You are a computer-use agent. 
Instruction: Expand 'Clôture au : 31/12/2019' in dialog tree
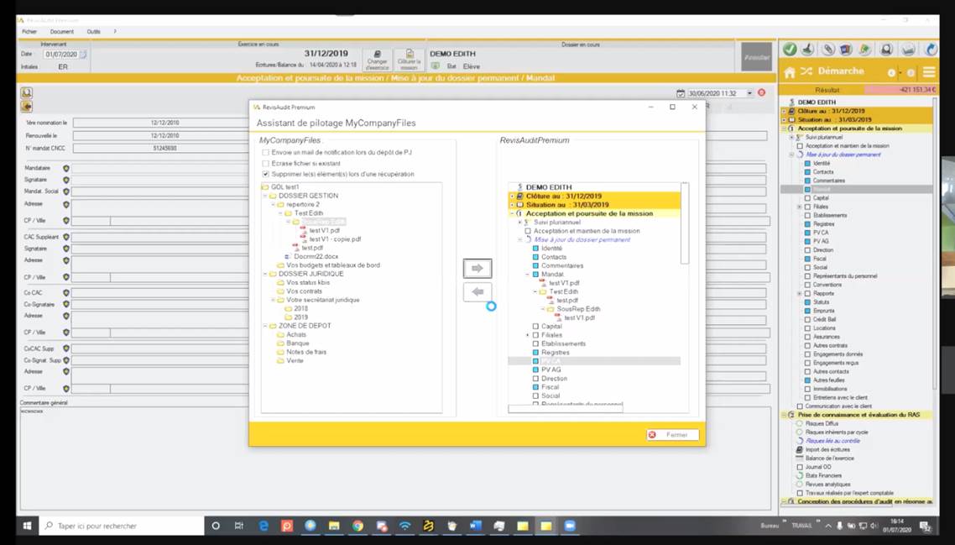click(512, 196)
